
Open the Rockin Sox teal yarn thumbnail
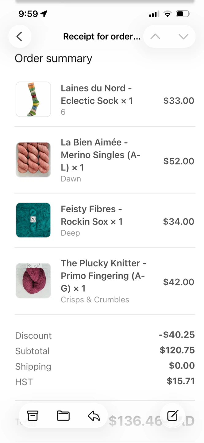click(33, 220)
